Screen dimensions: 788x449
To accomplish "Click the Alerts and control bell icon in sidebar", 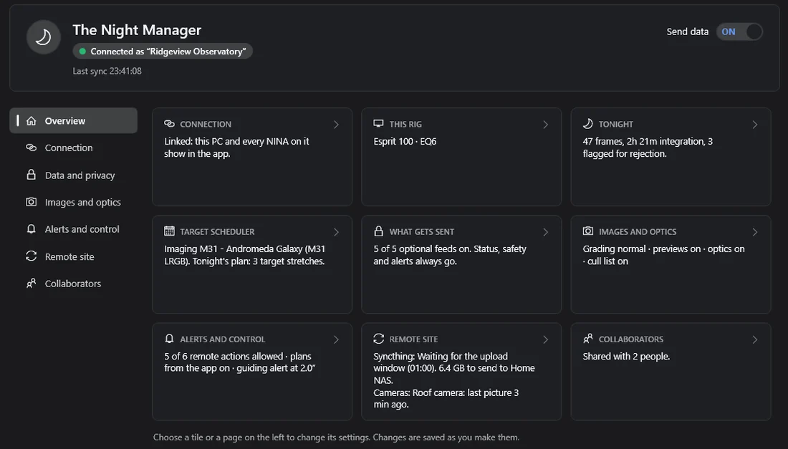I will (x=31, y=229).
